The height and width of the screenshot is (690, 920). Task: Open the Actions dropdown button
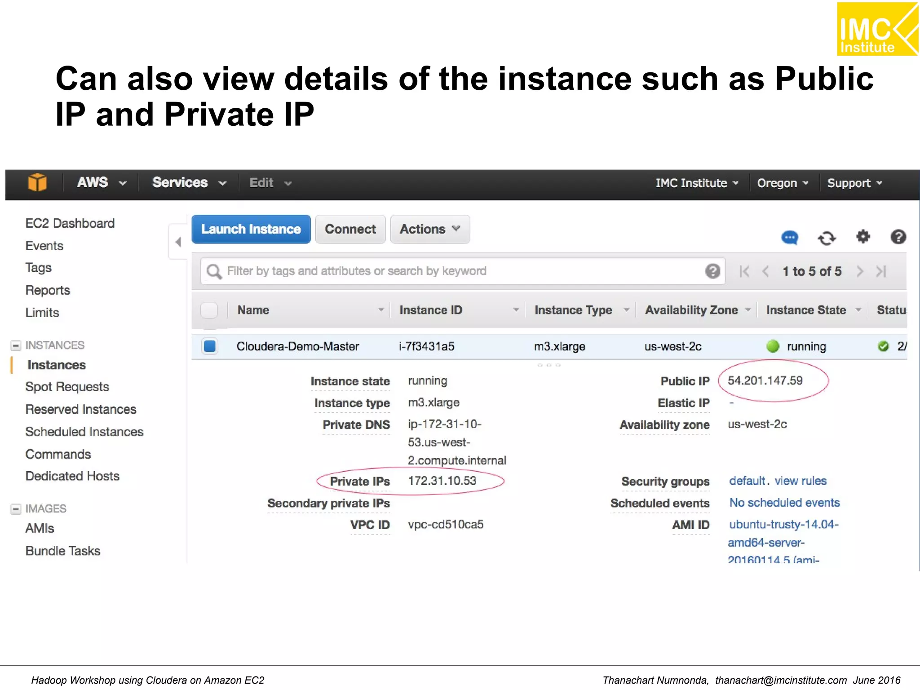click(x=430, y=229)
